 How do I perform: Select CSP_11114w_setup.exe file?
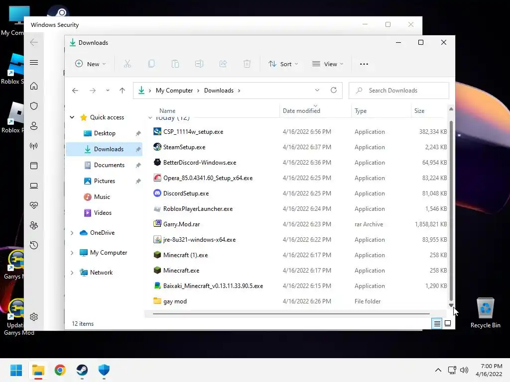coord(193,132)
